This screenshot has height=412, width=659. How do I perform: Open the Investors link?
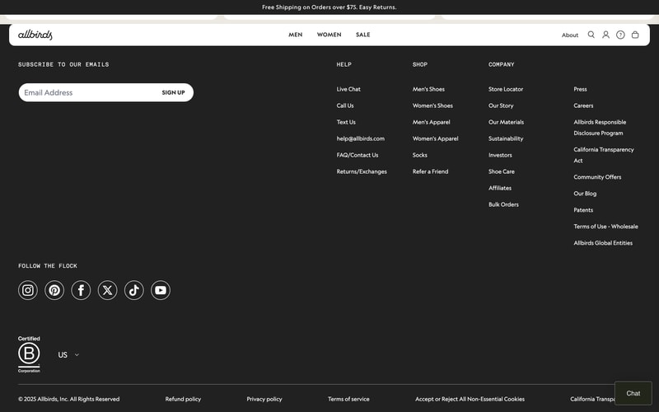(x=500, y=155)
